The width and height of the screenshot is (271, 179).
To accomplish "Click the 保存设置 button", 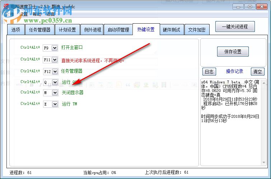I will click(x=233, y=52).
